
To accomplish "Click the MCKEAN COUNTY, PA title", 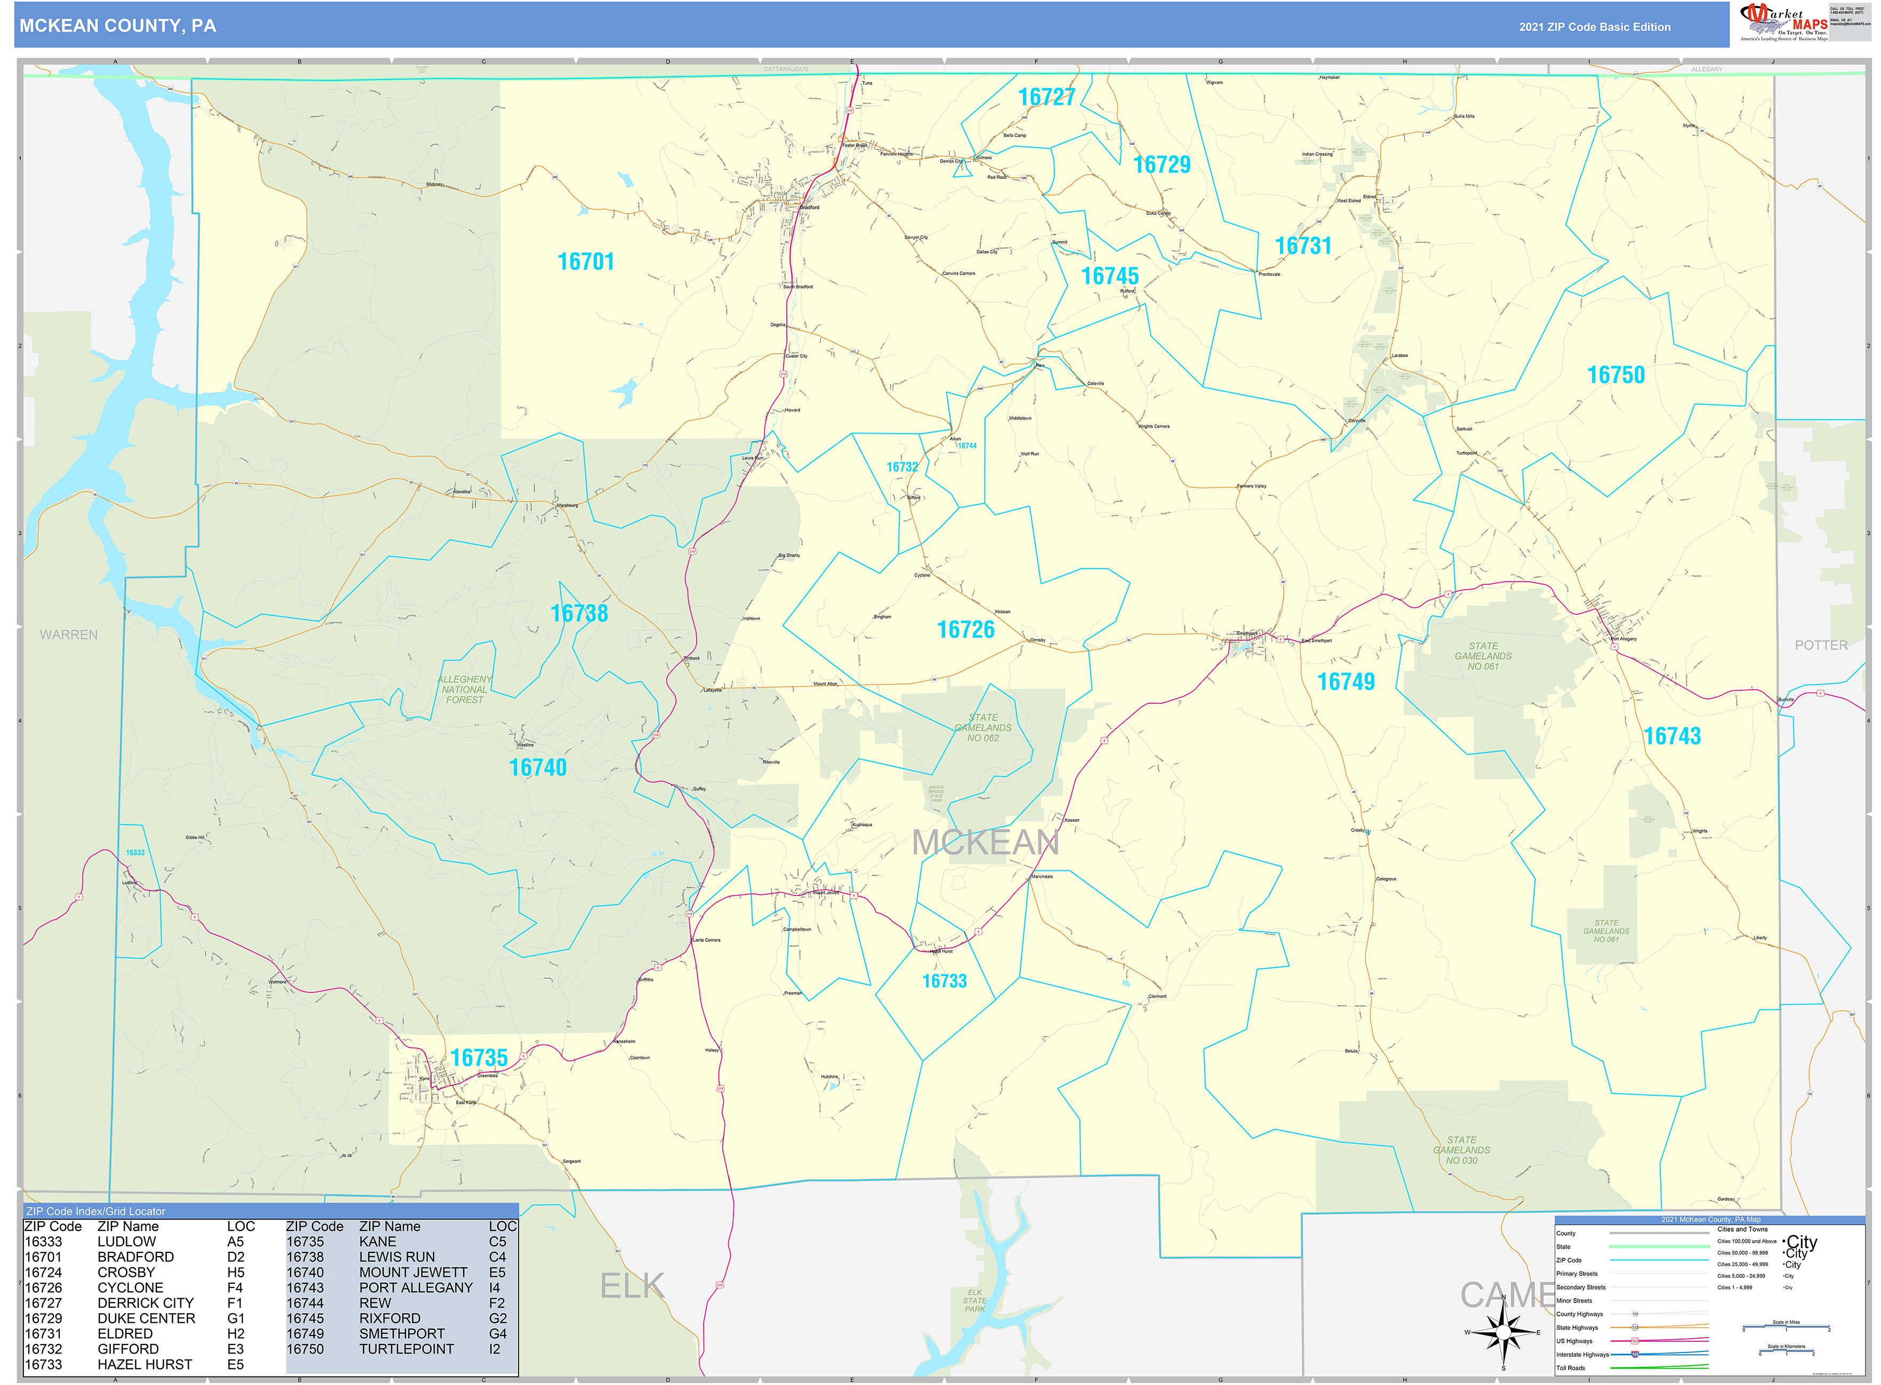I will [117, 26].
